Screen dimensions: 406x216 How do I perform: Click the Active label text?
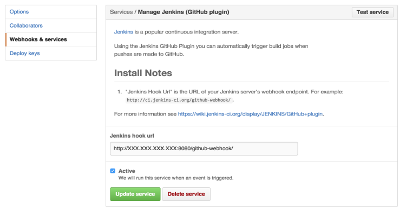tap(127, 171)
